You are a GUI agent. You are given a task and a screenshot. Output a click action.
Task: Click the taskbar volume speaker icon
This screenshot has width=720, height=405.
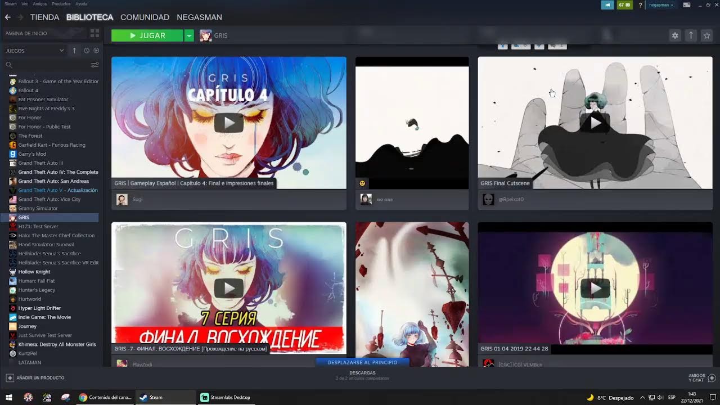coord(660,398)
